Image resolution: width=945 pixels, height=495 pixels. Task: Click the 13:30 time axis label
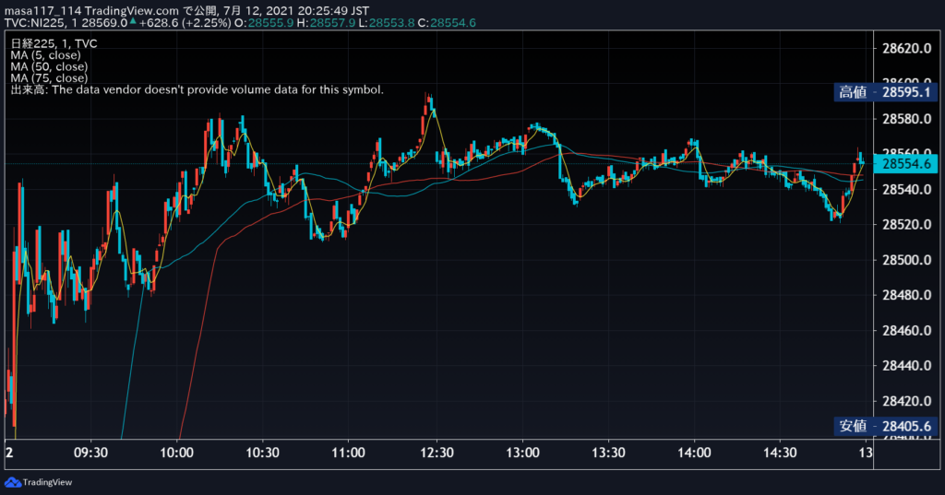pos(608,453)
